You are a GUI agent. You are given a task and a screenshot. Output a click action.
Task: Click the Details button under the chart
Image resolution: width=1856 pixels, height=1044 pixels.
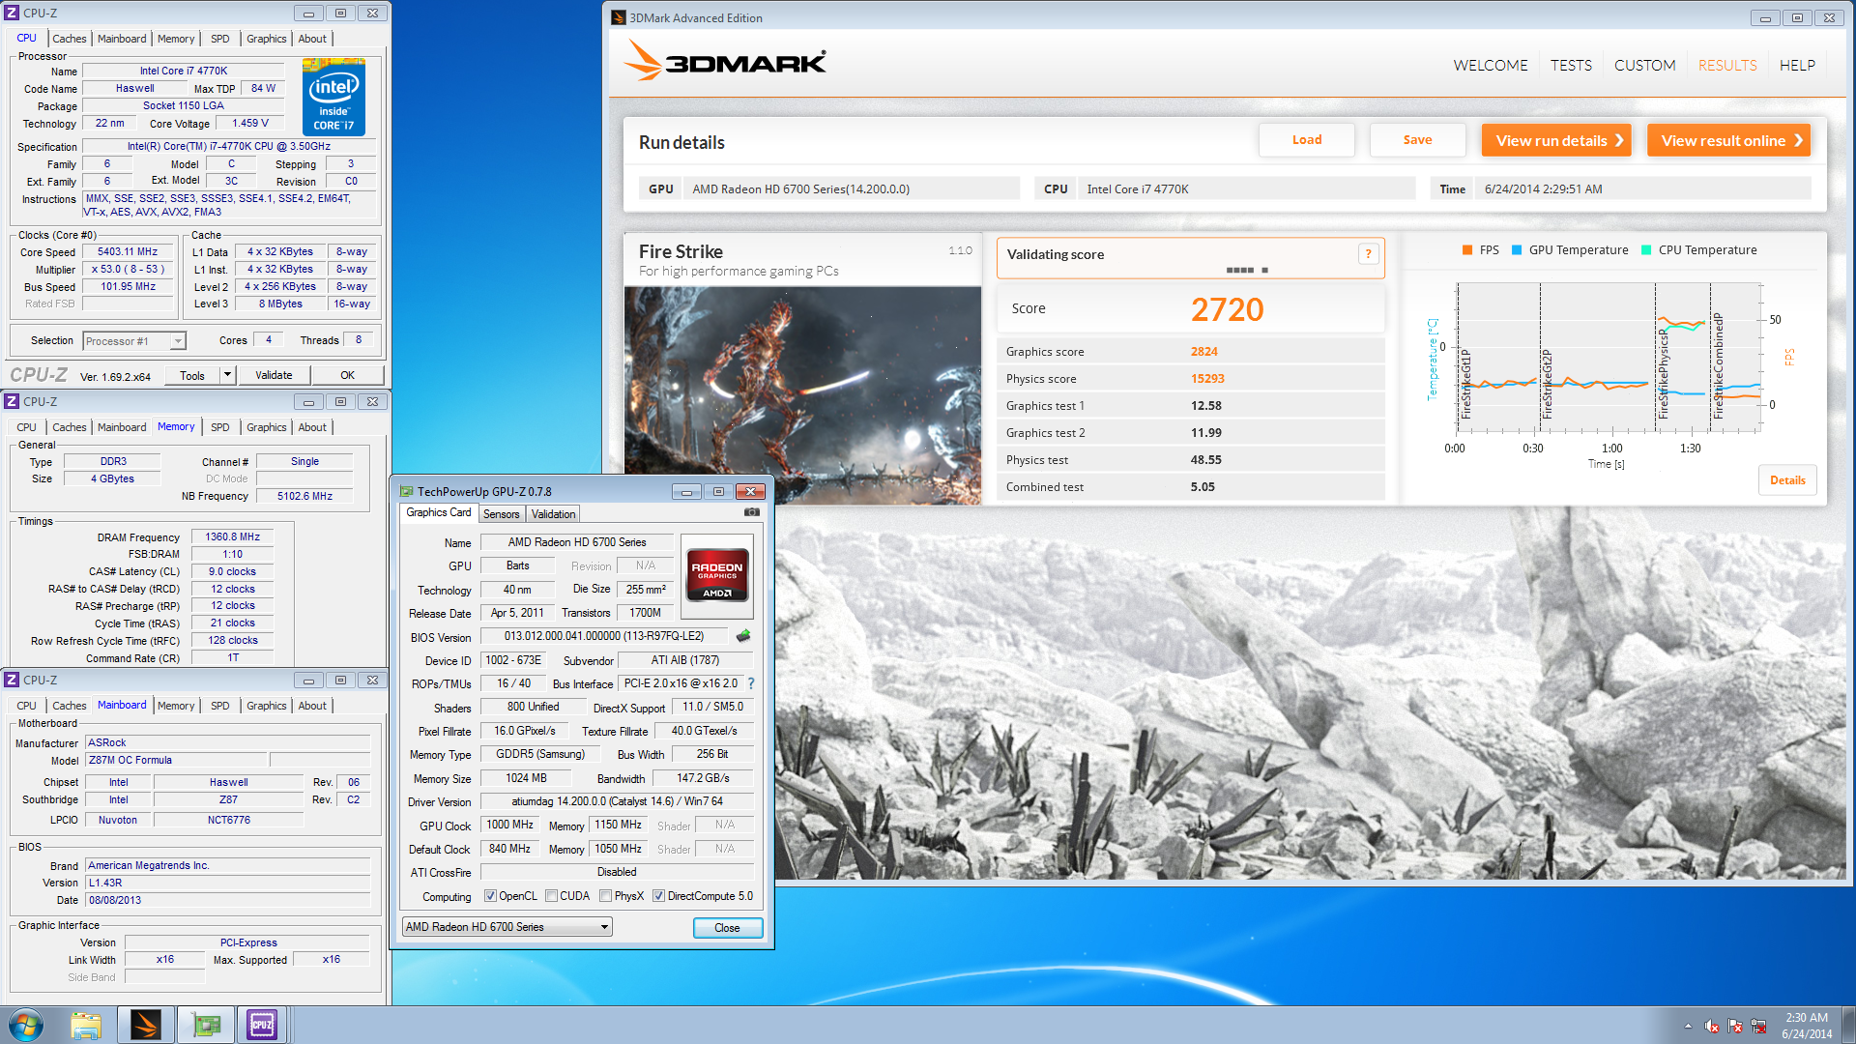coord(1787,480)
